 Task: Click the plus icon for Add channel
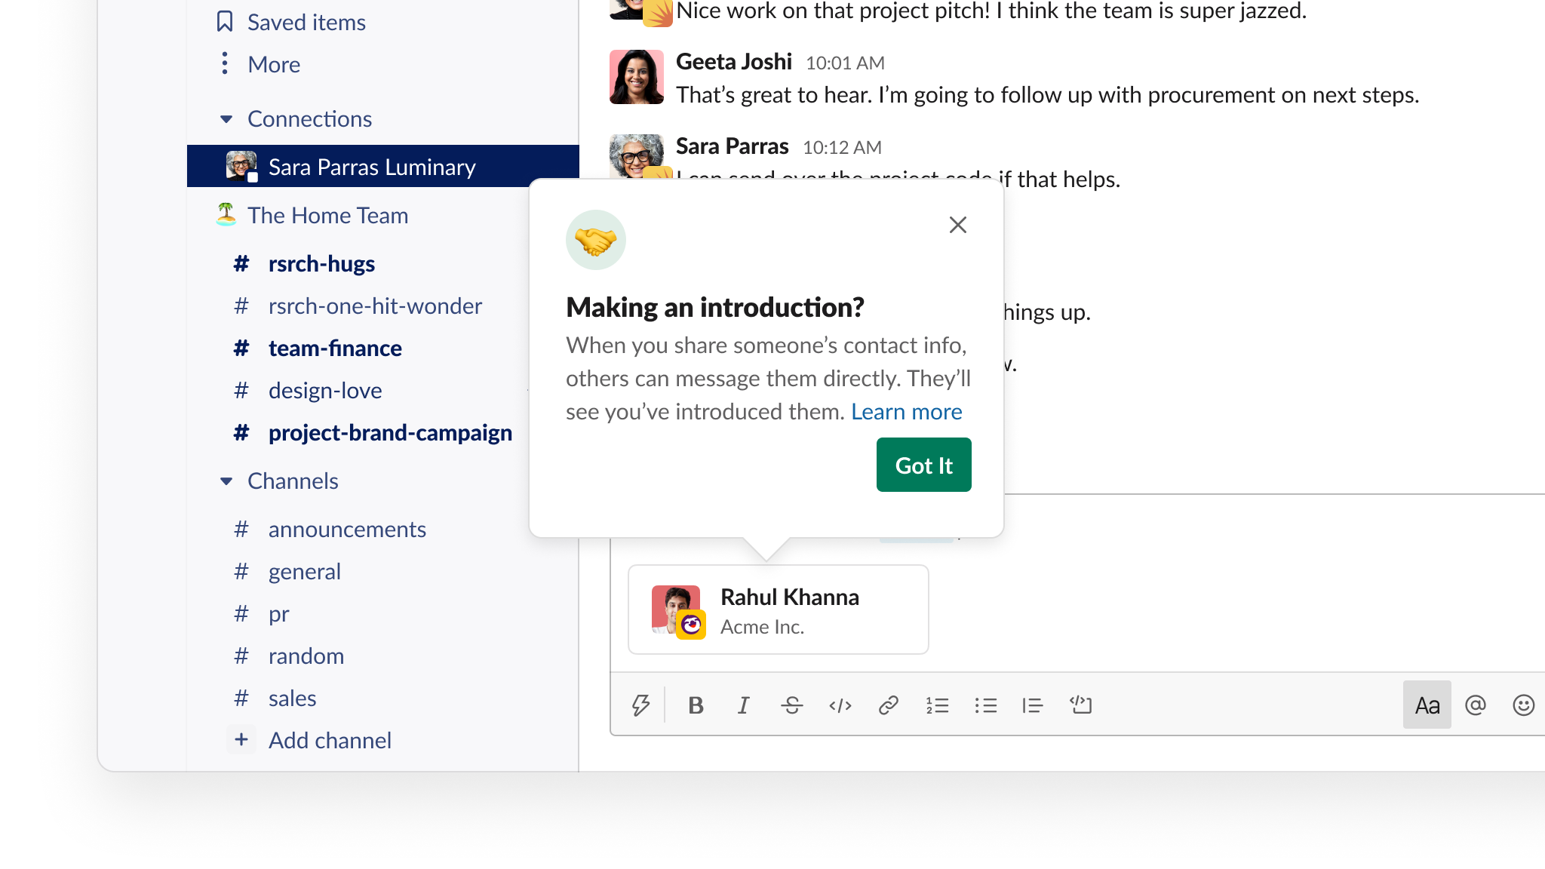(x=241, y=740)
